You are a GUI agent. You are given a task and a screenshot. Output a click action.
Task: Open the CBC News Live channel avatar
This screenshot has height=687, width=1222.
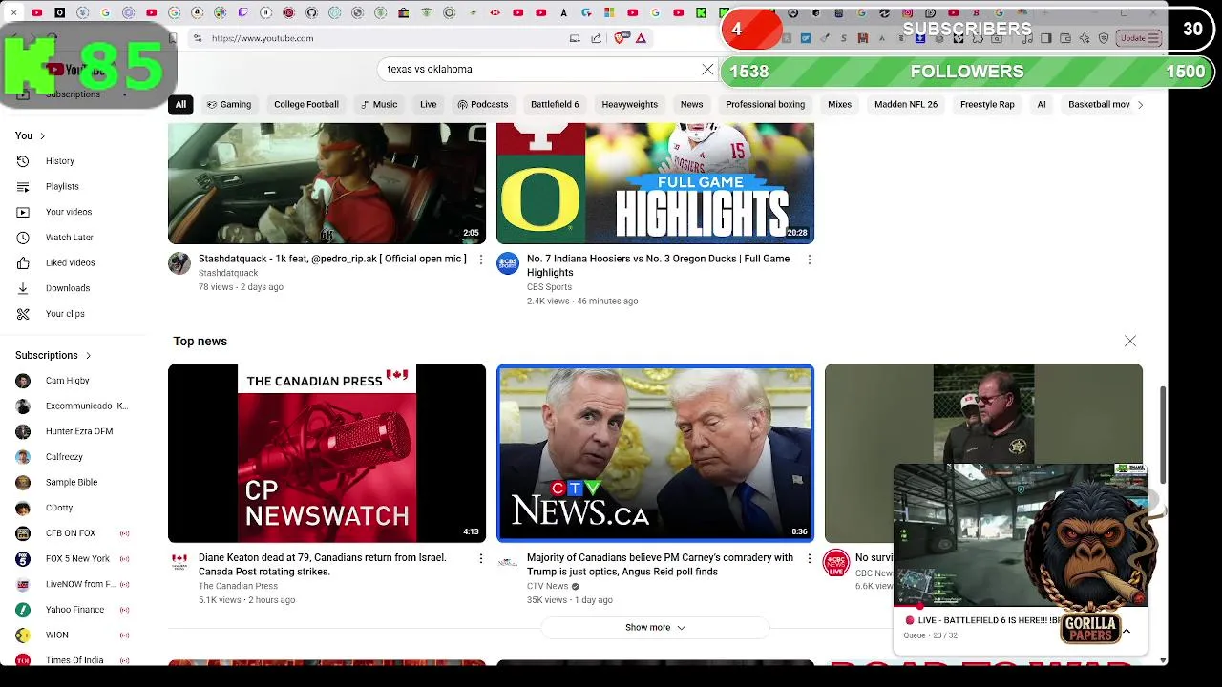click(836, 562)
